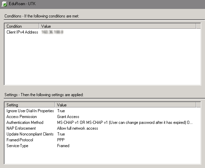Image resolution: width=205 pixels, height=168 pixels.
Task: Select the Service-Type setting
Action: (17, 146)
